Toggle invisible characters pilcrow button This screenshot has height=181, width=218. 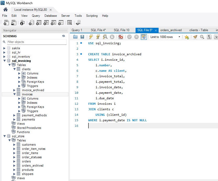[209, 37]
